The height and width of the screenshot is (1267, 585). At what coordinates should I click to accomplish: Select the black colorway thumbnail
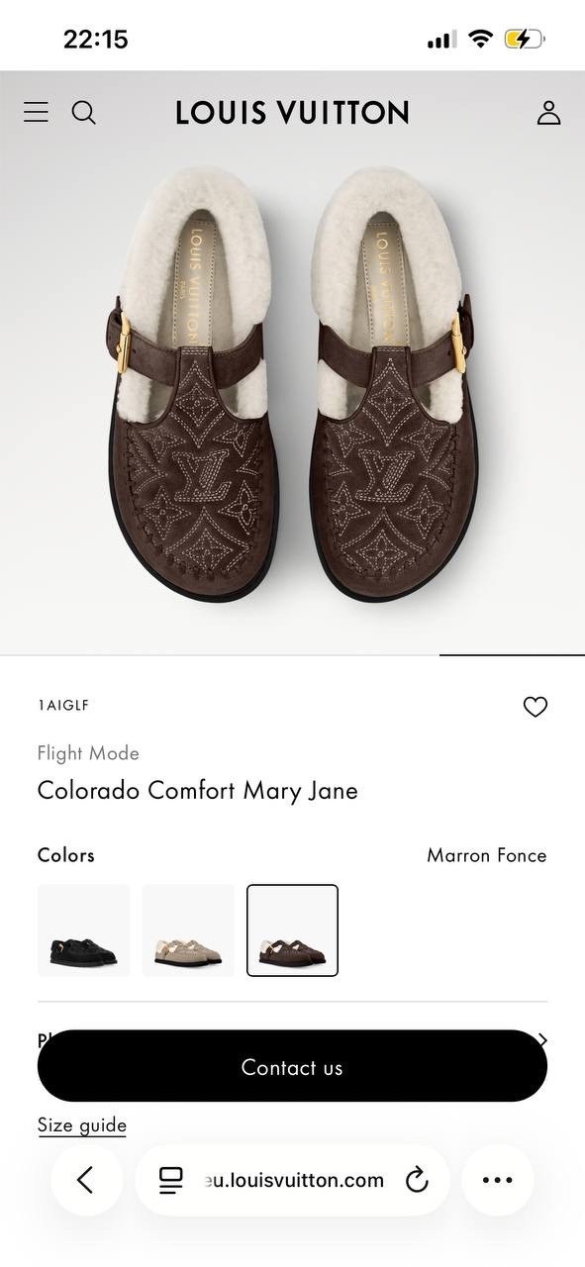click(x=83, y=929)
